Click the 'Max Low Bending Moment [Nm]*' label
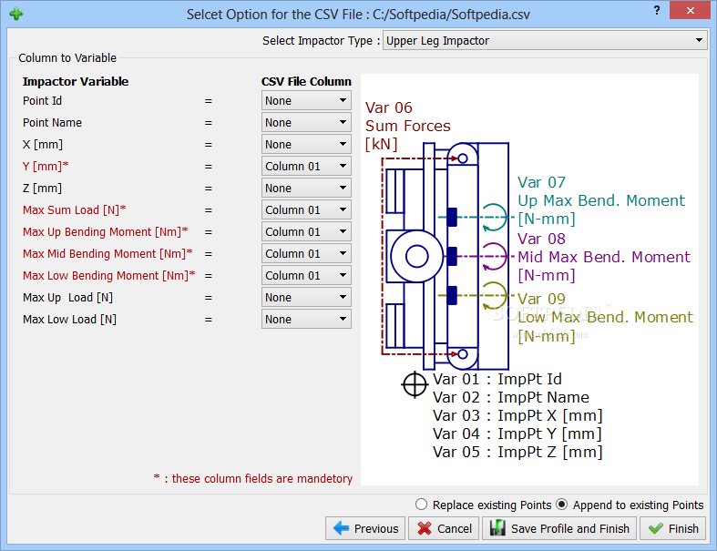 point(108,276)
